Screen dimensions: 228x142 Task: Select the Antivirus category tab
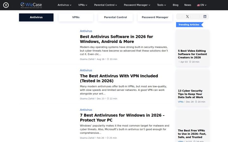(36, 17)
